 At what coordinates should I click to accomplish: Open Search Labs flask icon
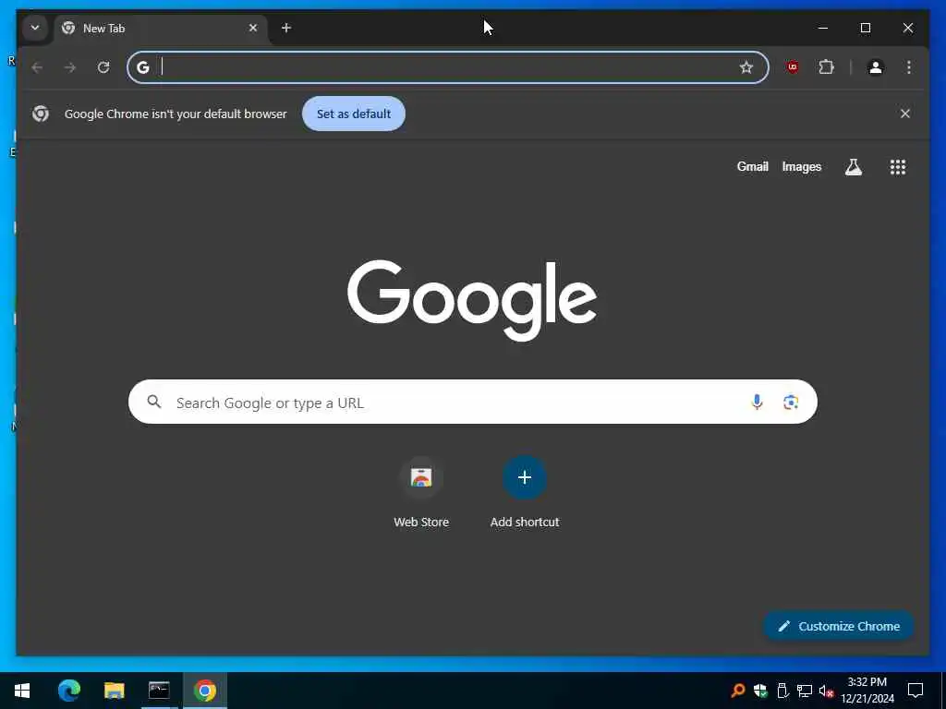point(853,167)
